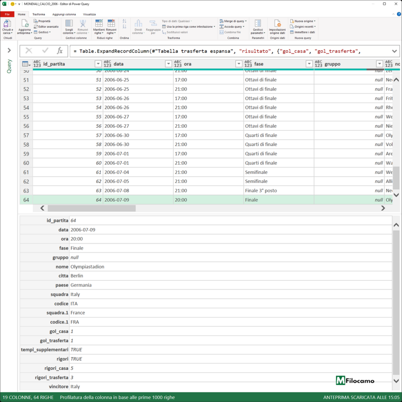
Task: Click Mantieni righe icon
Action: pyautogui.click(x=99, y=23)
